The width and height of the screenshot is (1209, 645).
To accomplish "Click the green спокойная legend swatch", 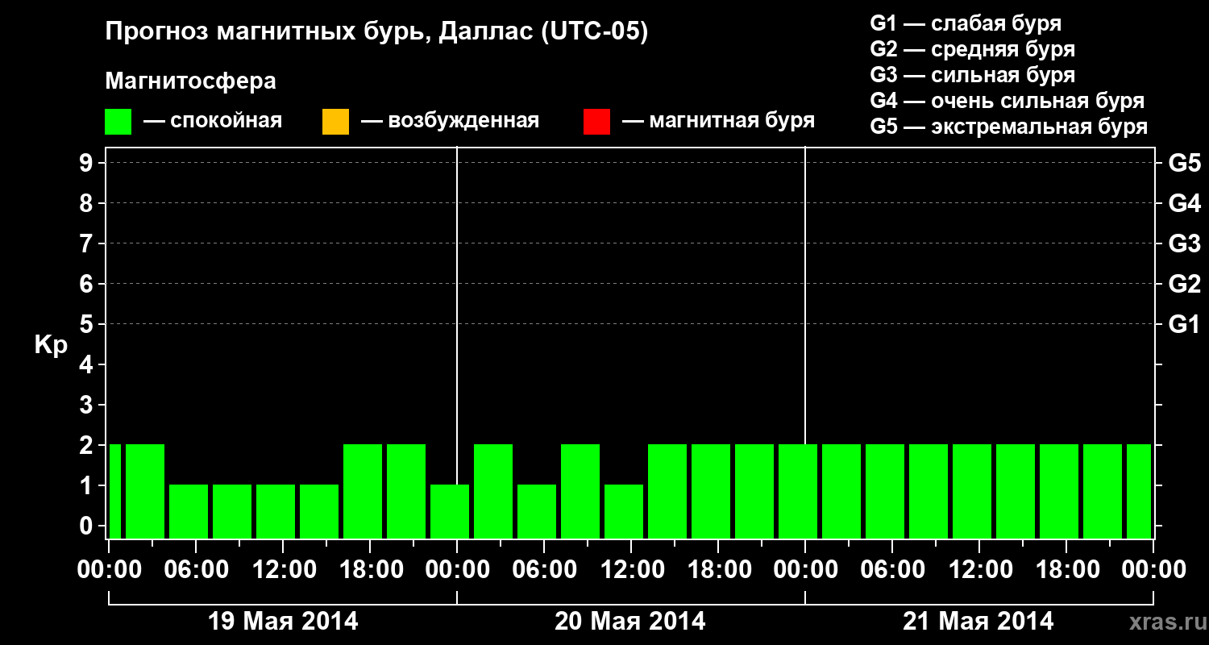I will pos(118,122).
